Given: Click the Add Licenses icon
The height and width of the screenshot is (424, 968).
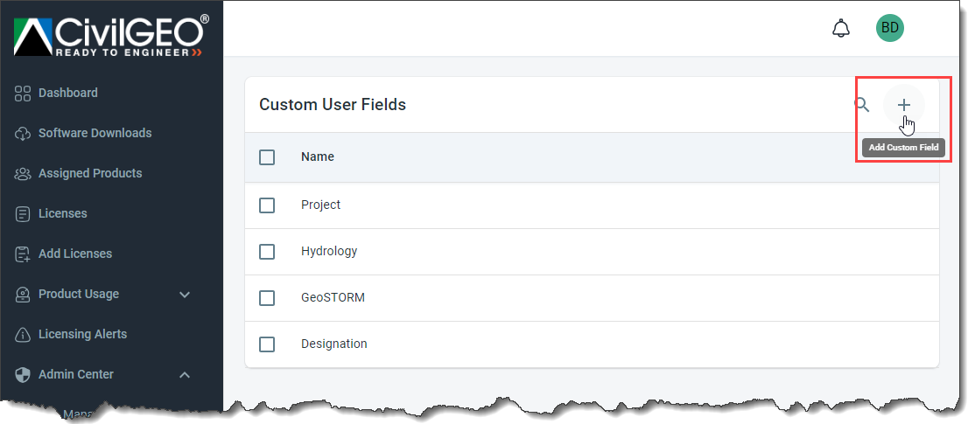Looking at the screenshot, I should point(22,254).
